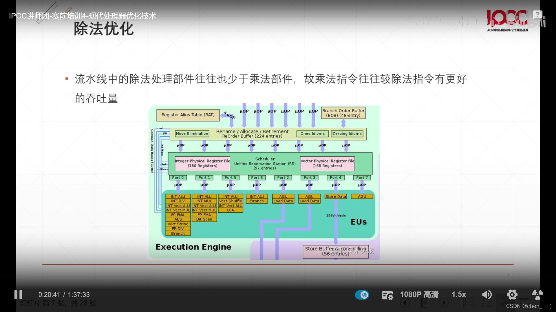Screen dimensions: 556x312
Task: Click the 0:20:41 / 1:37:33 time display
Action: point(64,295)
